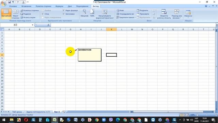
Task: Zoom out with status bar minus button
Action: click(197, 115)
